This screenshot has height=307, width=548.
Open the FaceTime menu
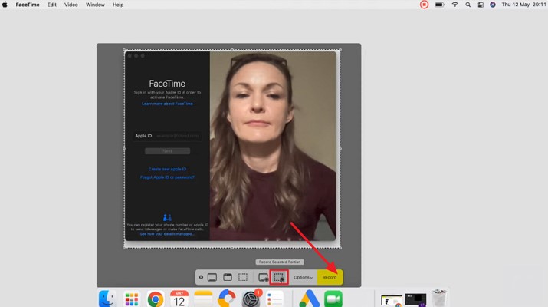tap(28, 5)
